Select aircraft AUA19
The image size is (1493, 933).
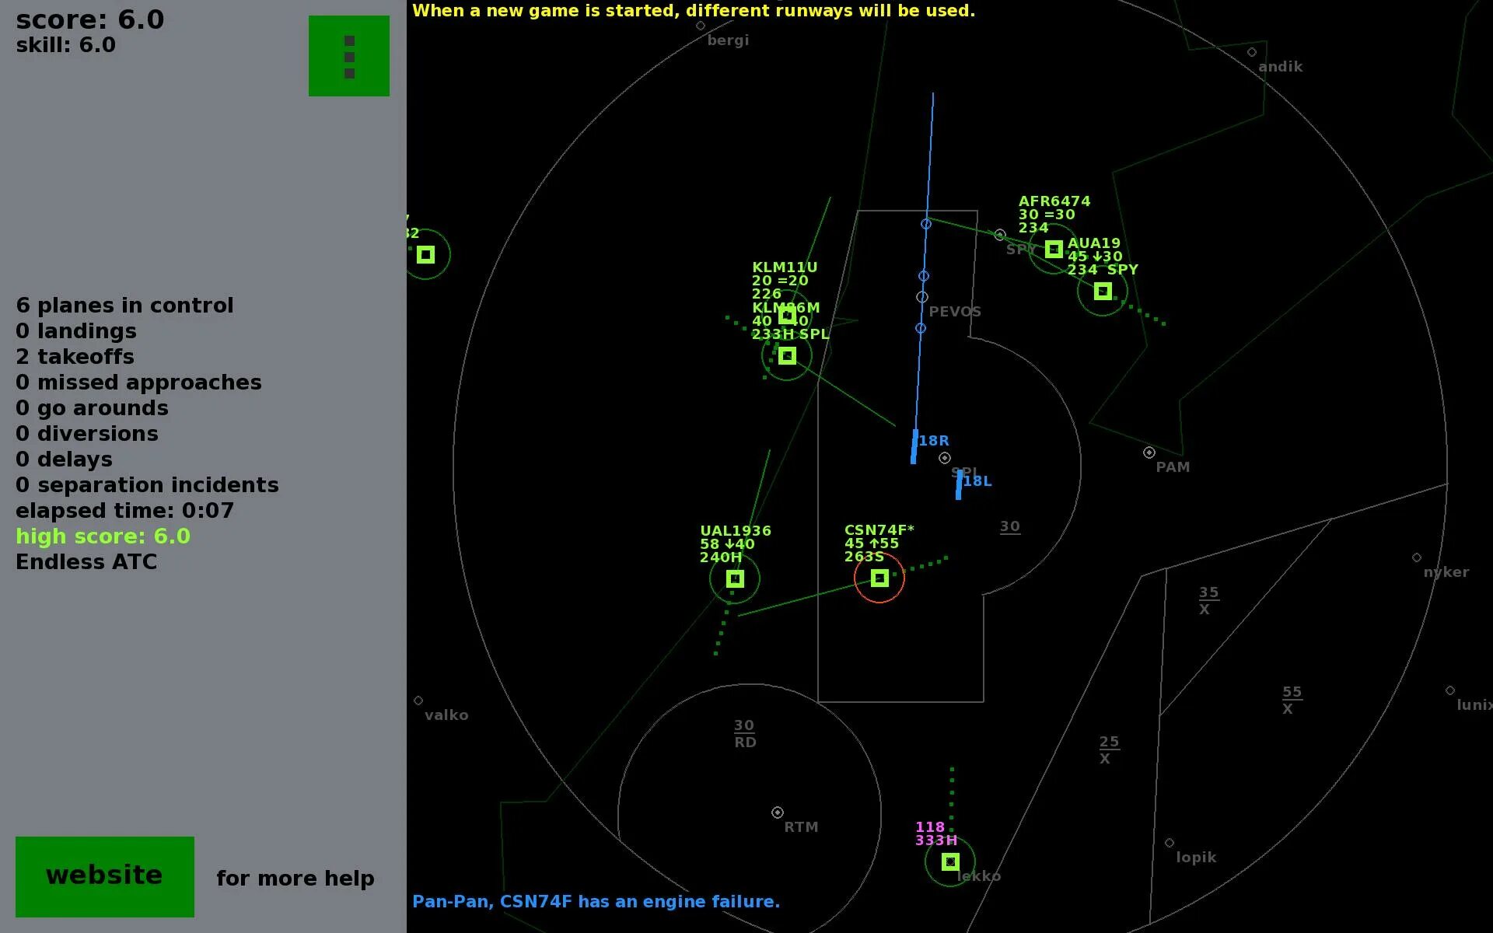pos(1102,291)
